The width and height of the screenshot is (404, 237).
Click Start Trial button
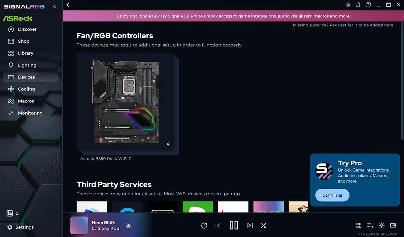click(x=332, y=195)
